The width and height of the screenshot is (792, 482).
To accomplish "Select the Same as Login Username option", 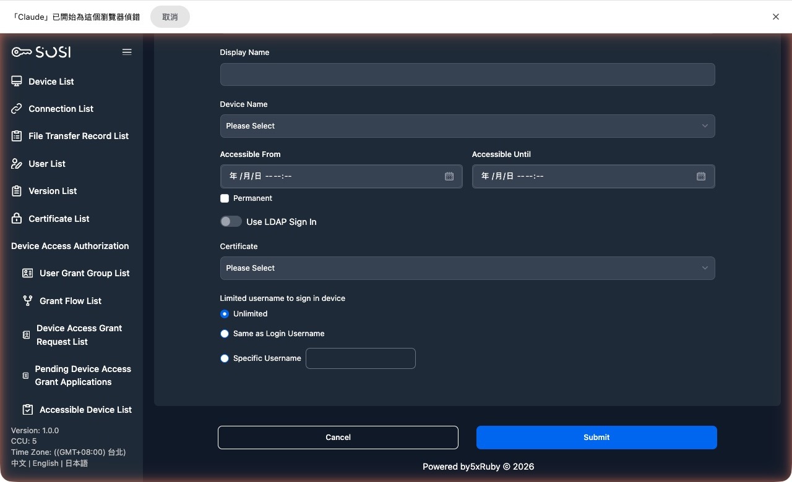I will click(225, 333).
